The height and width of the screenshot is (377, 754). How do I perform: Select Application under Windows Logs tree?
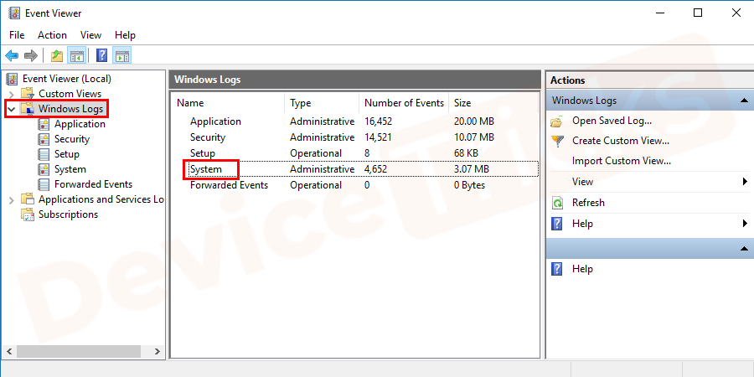pyautogui.click(x=80, y=124)
